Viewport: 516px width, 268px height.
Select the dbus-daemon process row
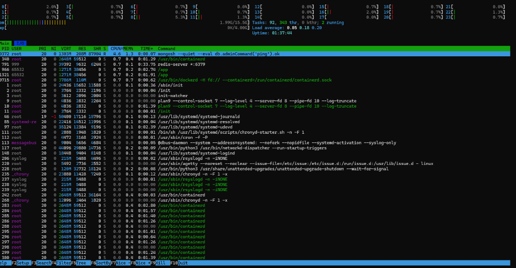[255, 143]
